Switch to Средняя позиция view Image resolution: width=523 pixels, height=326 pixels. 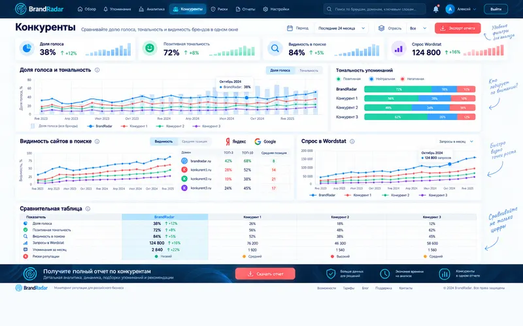tap(194, 141)
